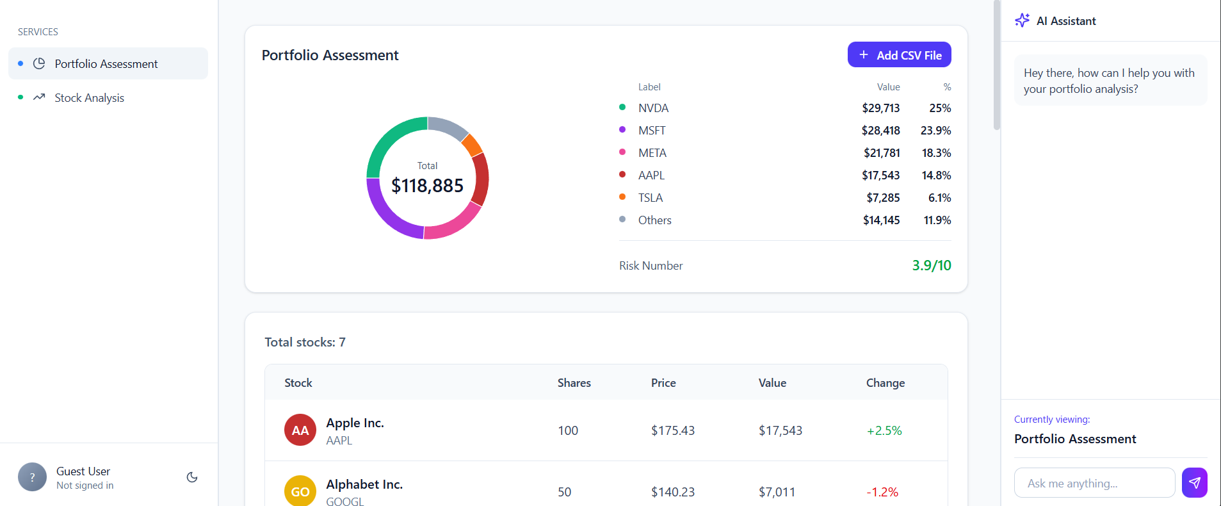
Task: Click the Guest User avatar
Action: pos(32,477)
